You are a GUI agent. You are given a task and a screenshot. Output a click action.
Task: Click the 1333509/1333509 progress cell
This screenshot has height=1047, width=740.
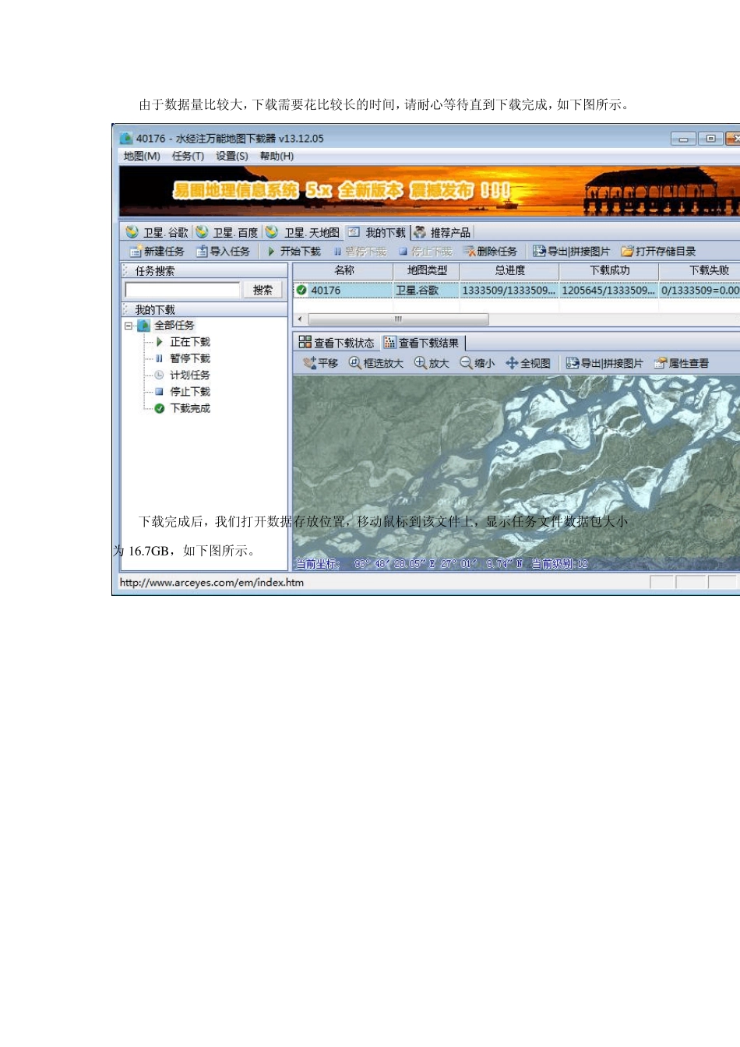pos(509,290)
